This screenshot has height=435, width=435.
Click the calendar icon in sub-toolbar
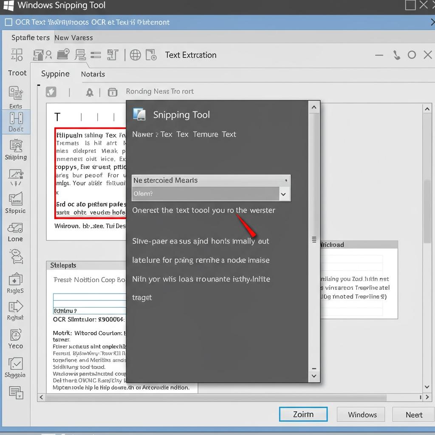(113, 92)
